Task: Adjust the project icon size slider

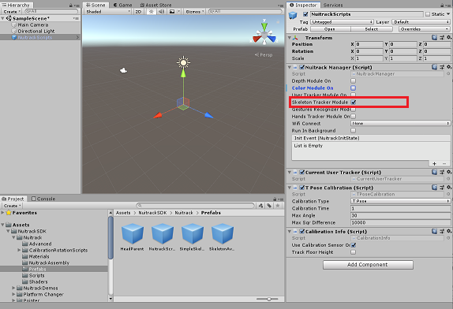Action: (268, 300)
